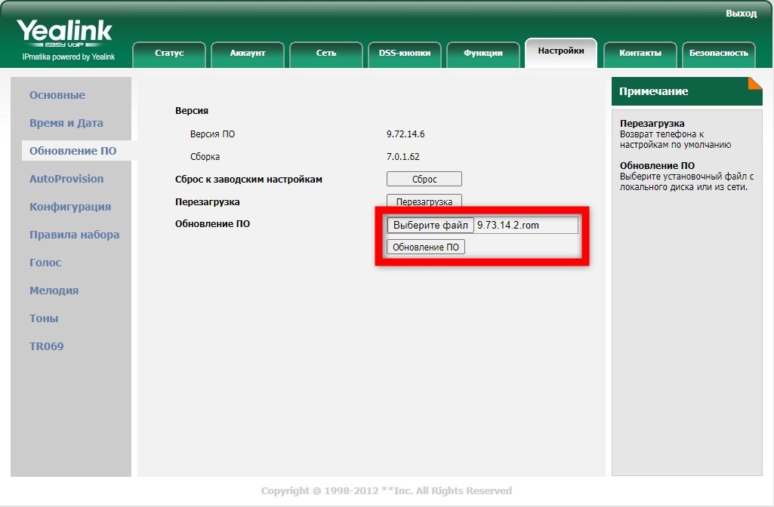Select Мелодия in the sidebar
This screenshot has width=774, height=507.
click(x=54, y=290)
